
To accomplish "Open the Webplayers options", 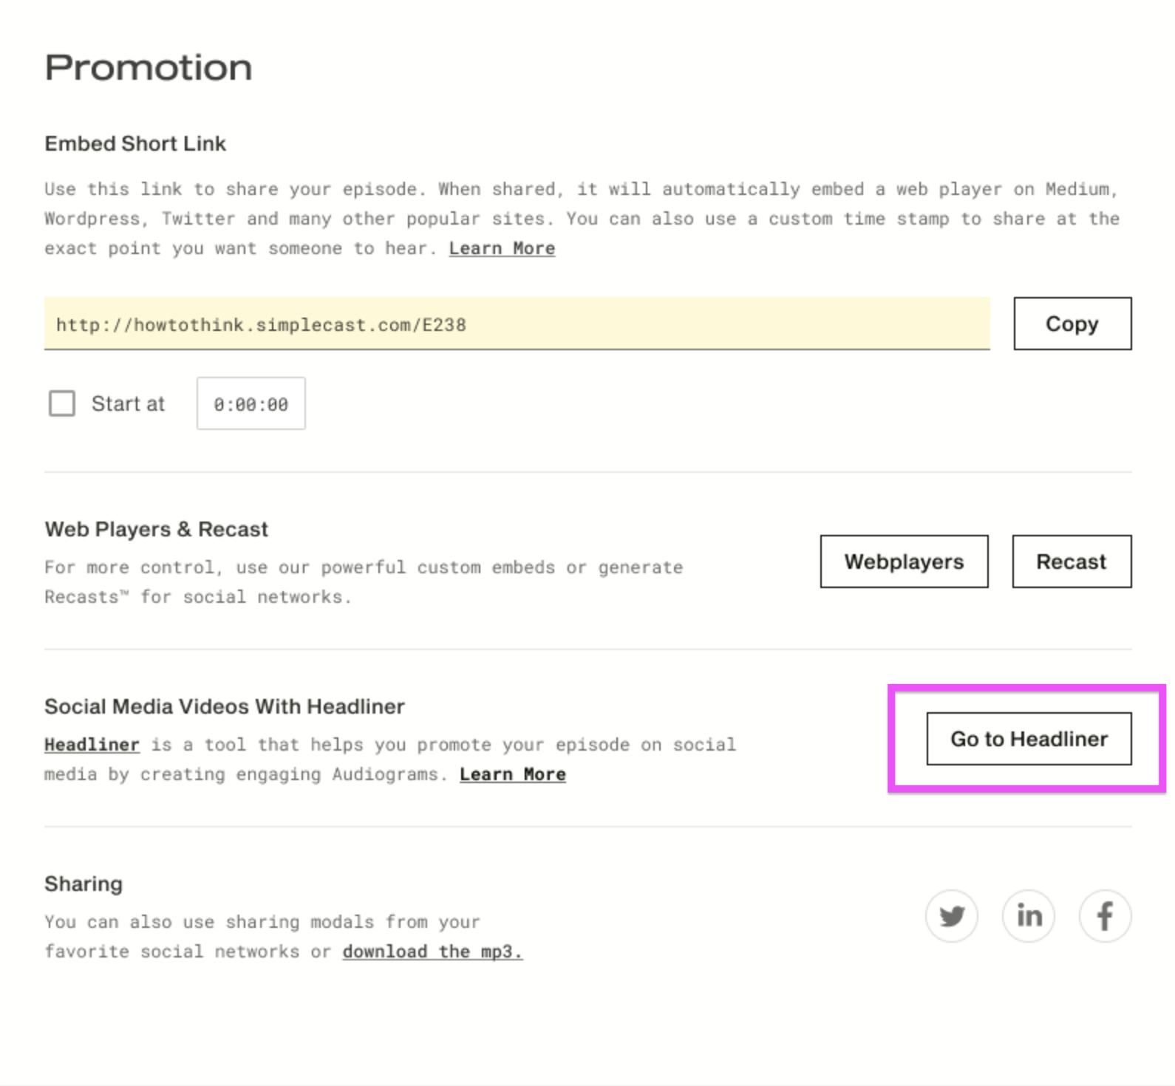I will 905,561.
